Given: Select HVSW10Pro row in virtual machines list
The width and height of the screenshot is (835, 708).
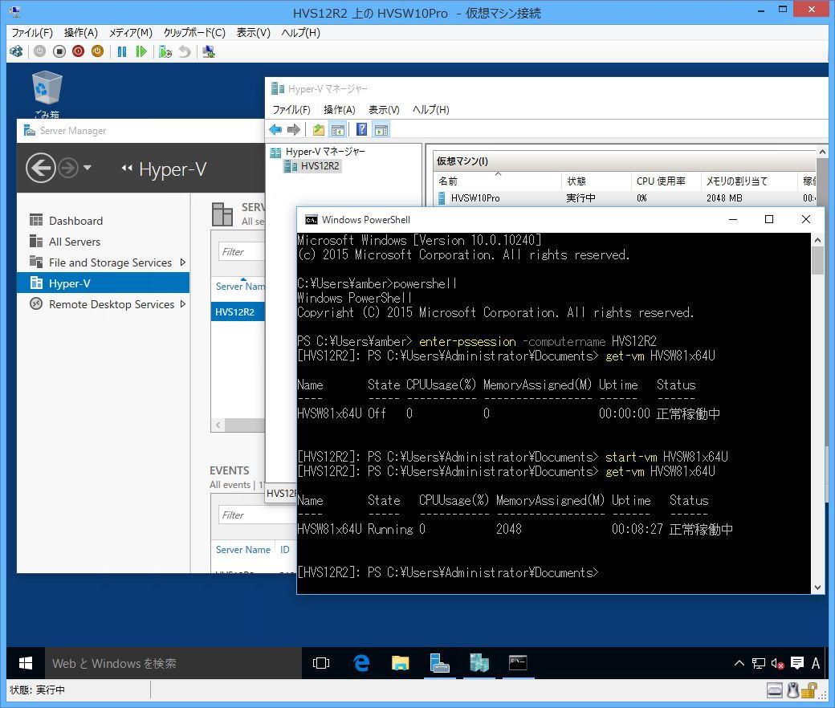Looking at the screenshot, I should click(625, 198).
